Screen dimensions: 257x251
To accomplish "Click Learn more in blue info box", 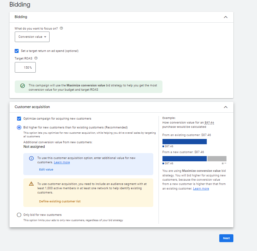I will point(62,162).
